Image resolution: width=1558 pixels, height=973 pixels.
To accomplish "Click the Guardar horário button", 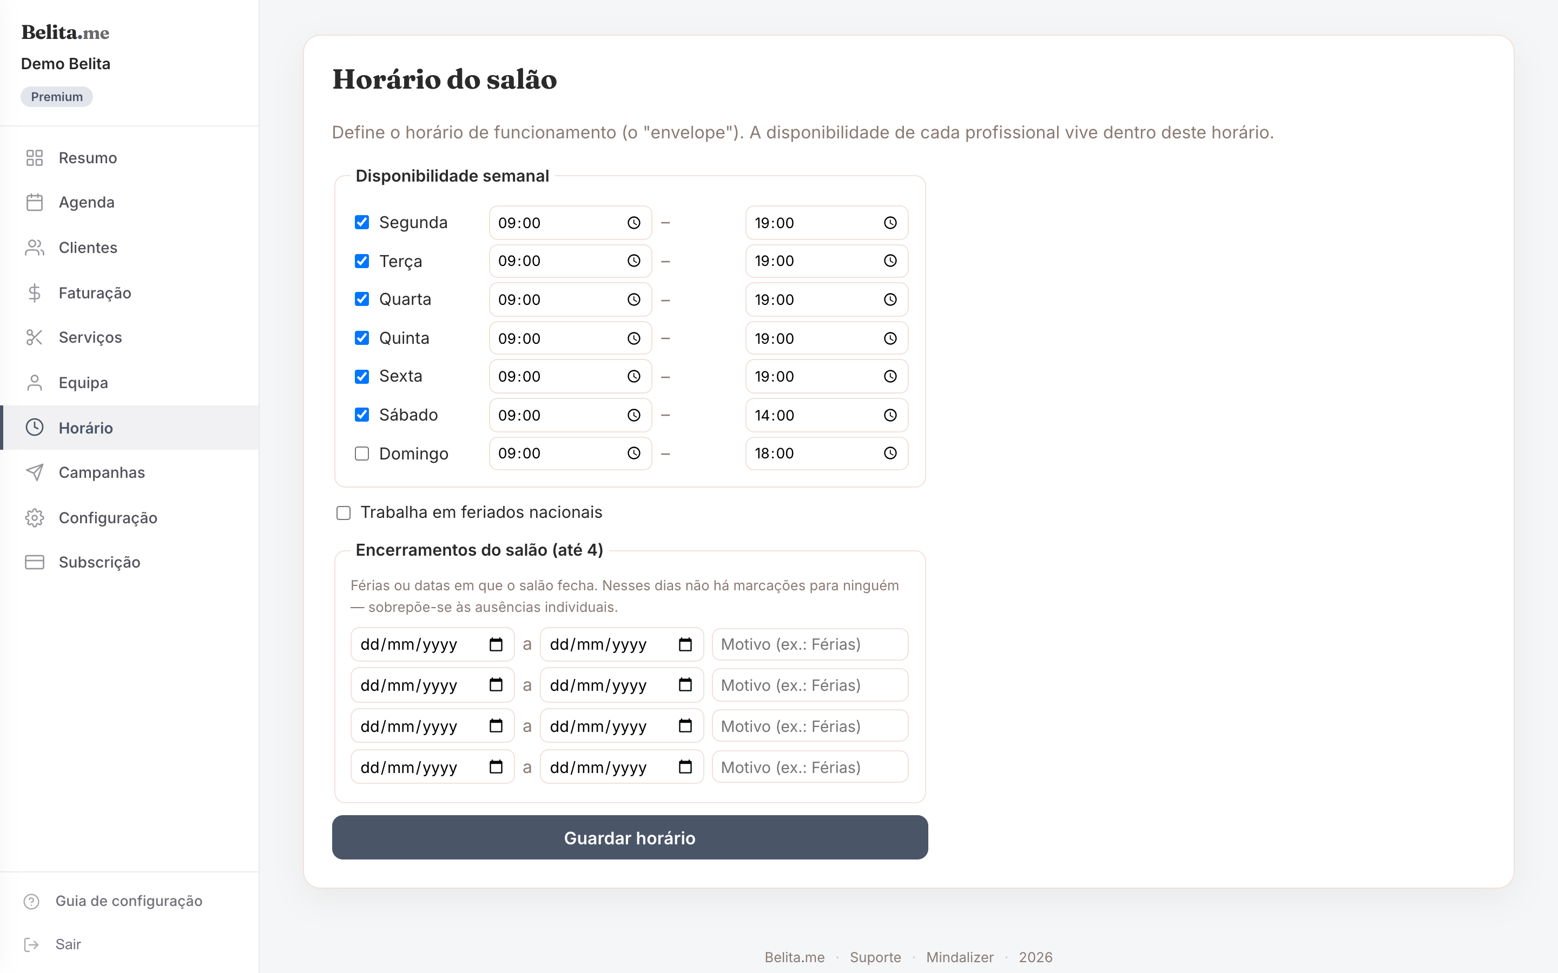I will pos(630,837).
